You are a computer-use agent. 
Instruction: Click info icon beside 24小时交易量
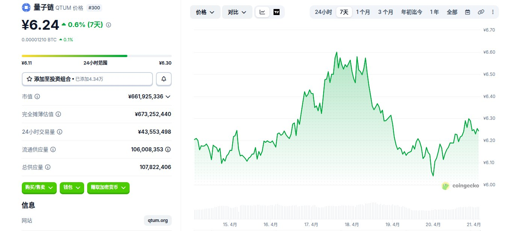pos(59,132)
